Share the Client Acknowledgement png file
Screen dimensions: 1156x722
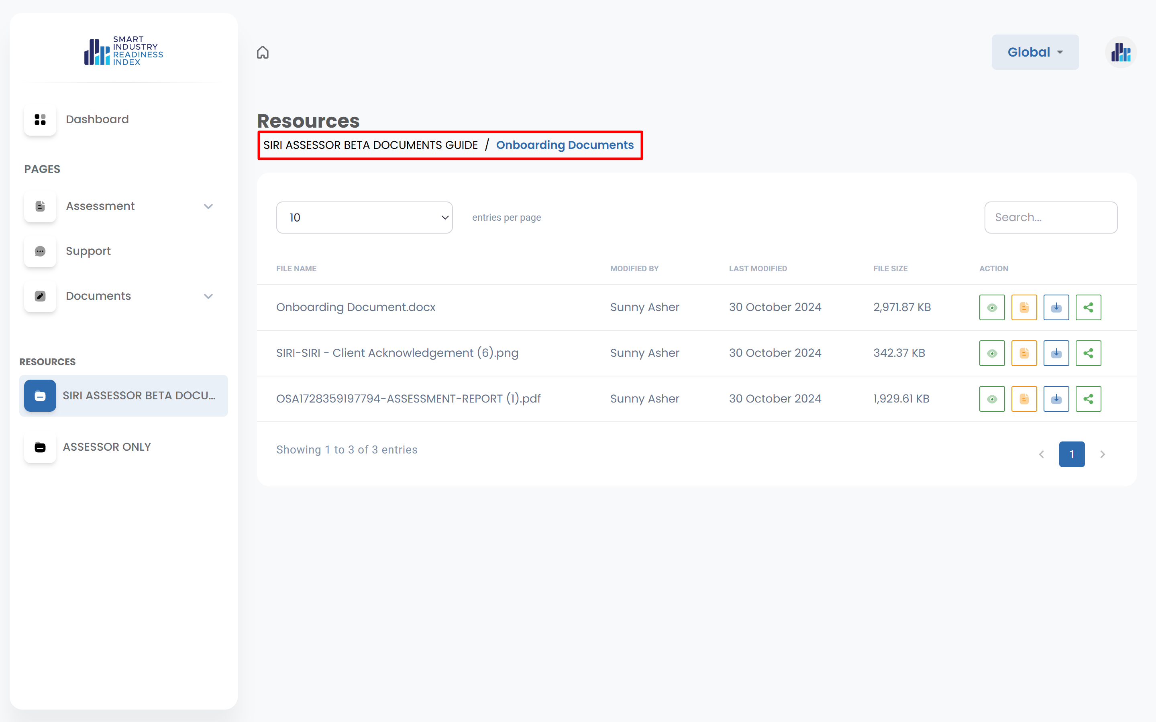point(1088,353)
